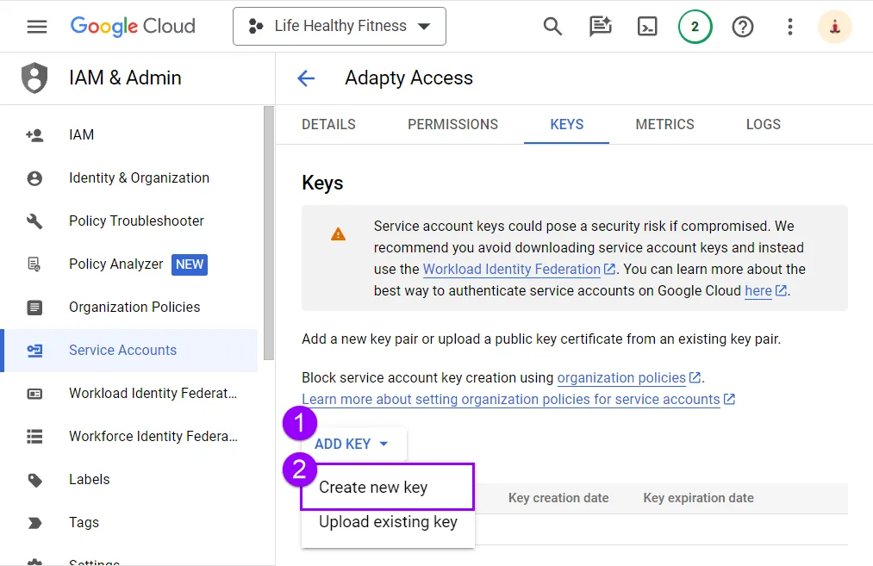
Task: Open the Help menu
Action: 742,27
